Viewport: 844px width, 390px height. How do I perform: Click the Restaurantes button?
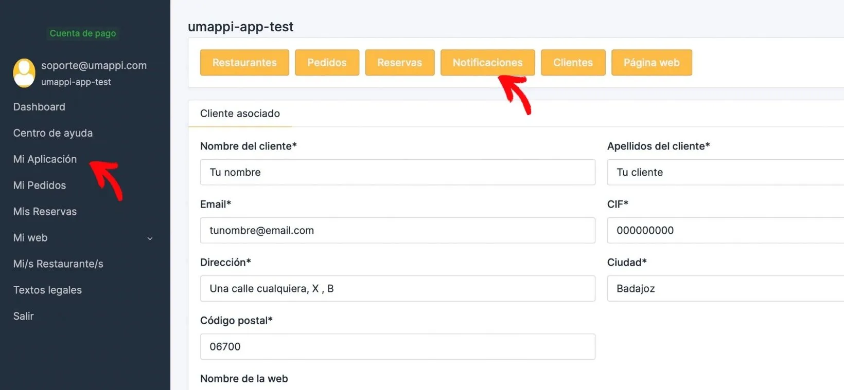[x=244, y=63]
